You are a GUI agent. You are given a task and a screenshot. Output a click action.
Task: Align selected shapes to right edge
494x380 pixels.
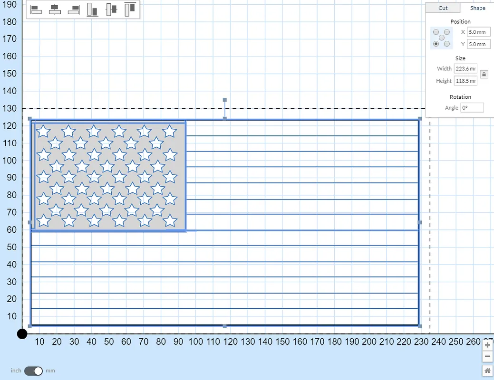74,9
